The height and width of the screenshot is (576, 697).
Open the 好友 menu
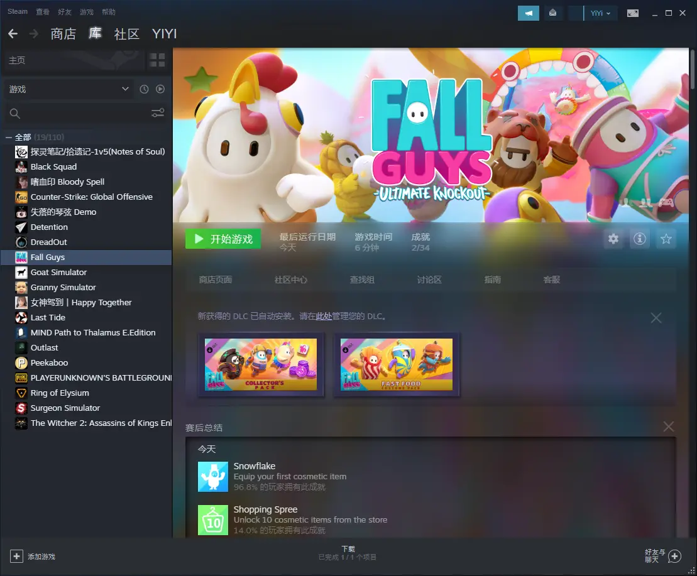point(65,12)
